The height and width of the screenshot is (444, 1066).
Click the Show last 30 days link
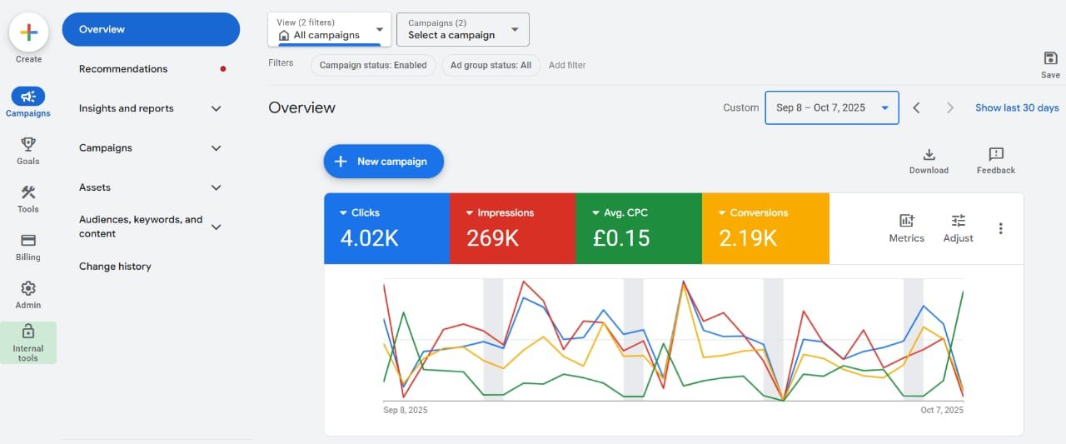tap(1017, 107)
